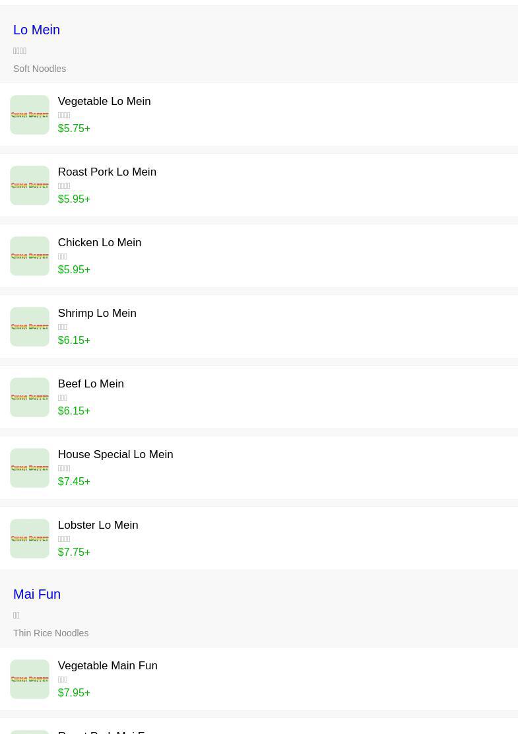Select the Vegetable Main Fun title
The height and width of the screenshot is (734, 518).
coord(108,665)
